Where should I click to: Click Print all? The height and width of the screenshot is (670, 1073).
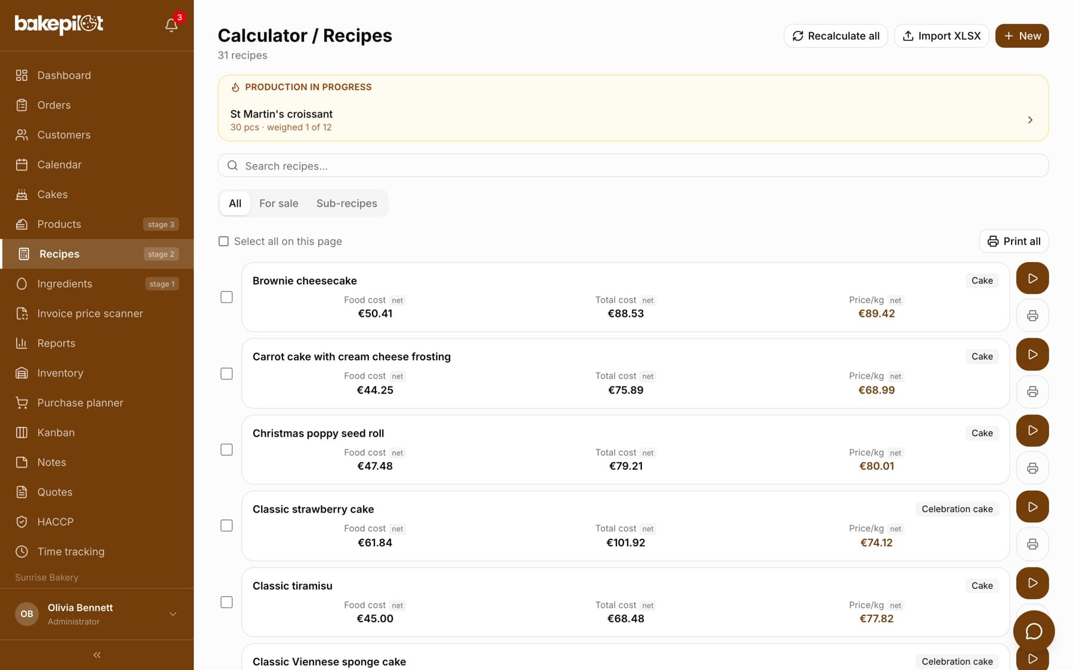tap(1013, 241)
